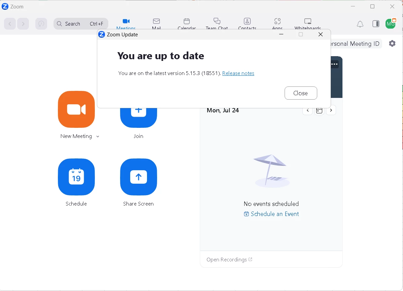Open Settings gear icon
The width and height of the screenshot is (403, 291).
pyautogui.click(x=392, y=43)
